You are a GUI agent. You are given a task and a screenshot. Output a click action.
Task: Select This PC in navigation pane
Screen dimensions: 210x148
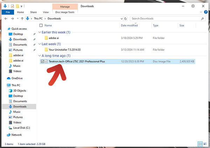coord(16,85)
